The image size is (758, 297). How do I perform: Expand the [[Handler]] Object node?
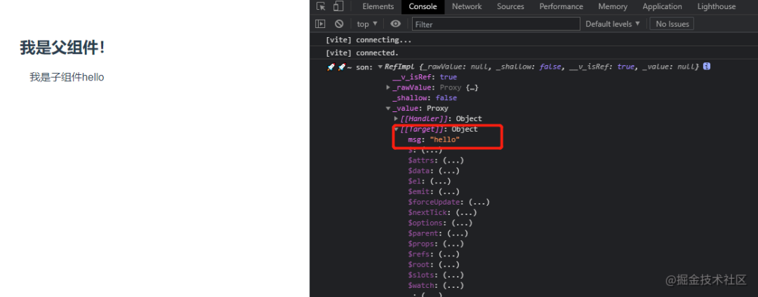[x=396, y=119]
